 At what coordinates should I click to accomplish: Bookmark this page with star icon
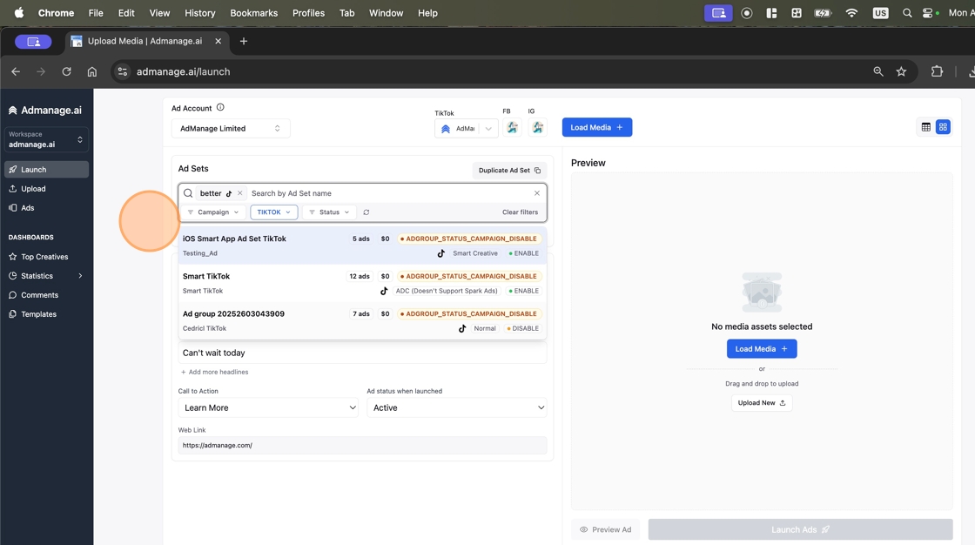coord(901,71)
